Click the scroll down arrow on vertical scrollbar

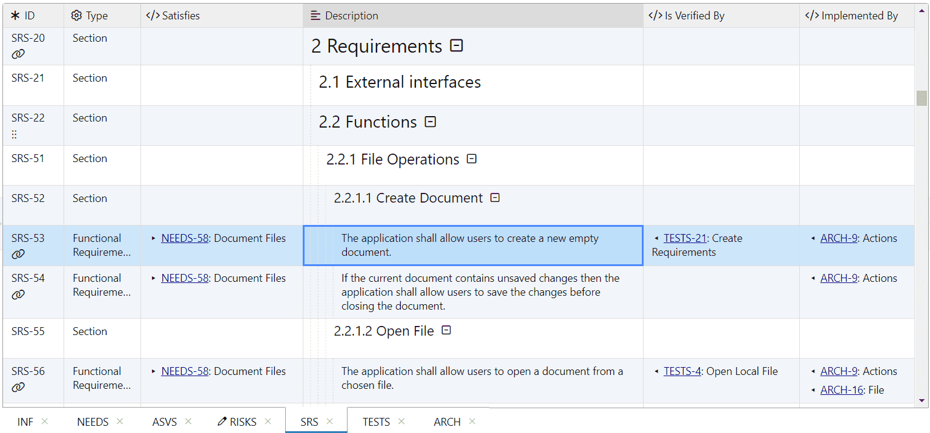[922, 400]
